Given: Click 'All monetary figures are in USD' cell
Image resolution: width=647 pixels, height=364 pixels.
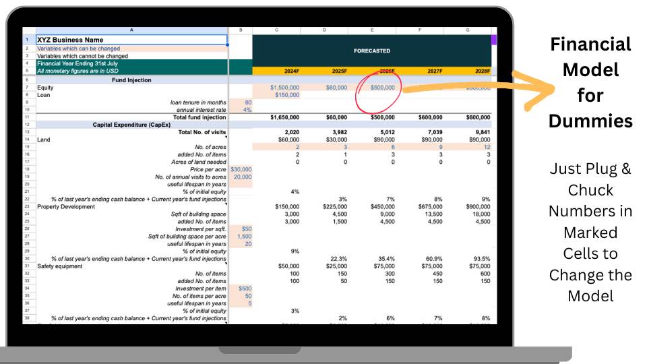Looking at the screenshot, I should pyautogui.click(x=131, y=71).
